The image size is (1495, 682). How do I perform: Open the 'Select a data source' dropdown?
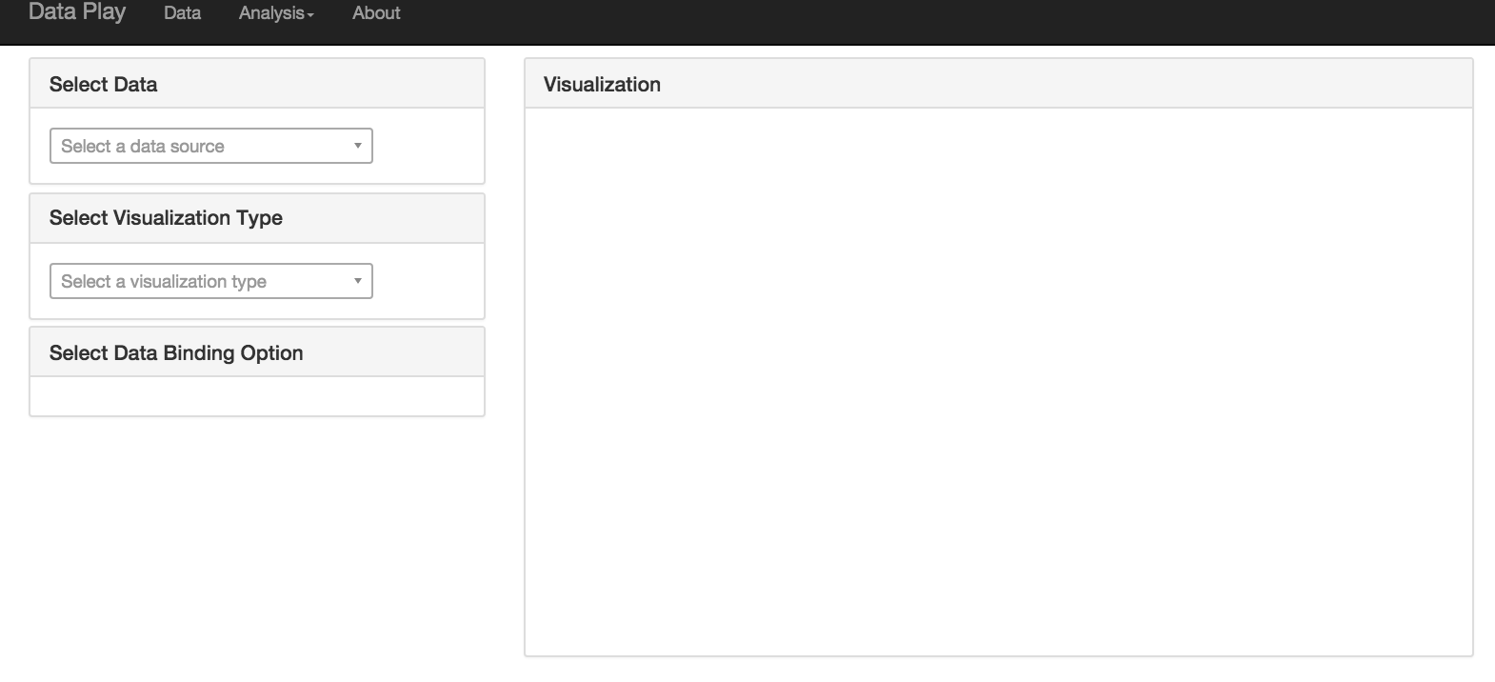pyautogui.click(x=211, y=146)
